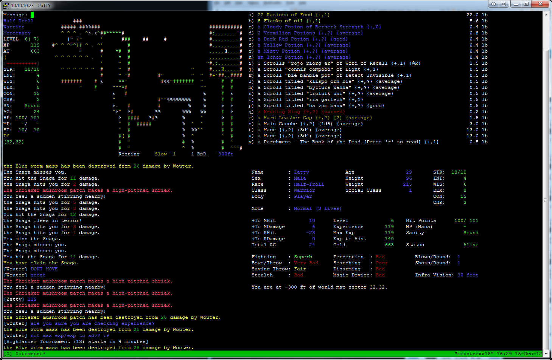The image size is (552, 360).
Task: Select the cursed Wedding Ring item
Action: click(301, 112)
